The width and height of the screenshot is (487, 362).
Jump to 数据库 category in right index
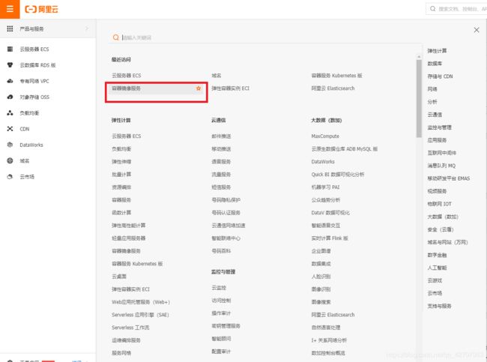coord(435,64)
